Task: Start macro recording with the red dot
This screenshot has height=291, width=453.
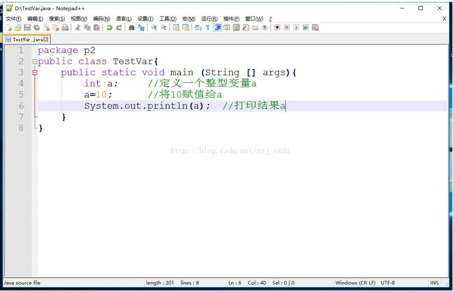Action: [x=277, y=28]
